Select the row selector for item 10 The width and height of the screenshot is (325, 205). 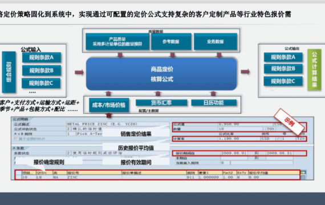(x=19, y=177)
